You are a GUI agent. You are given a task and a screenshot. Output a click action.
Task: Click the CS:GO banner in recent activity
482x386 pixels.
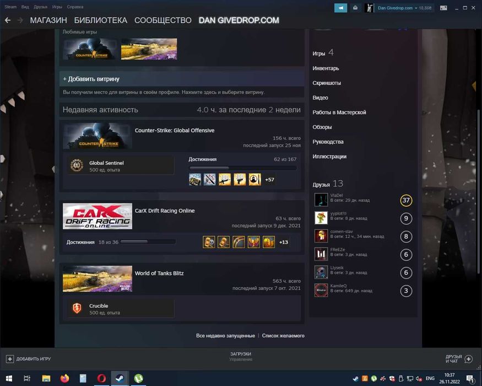pyautogui.click(x=98, y=136)
